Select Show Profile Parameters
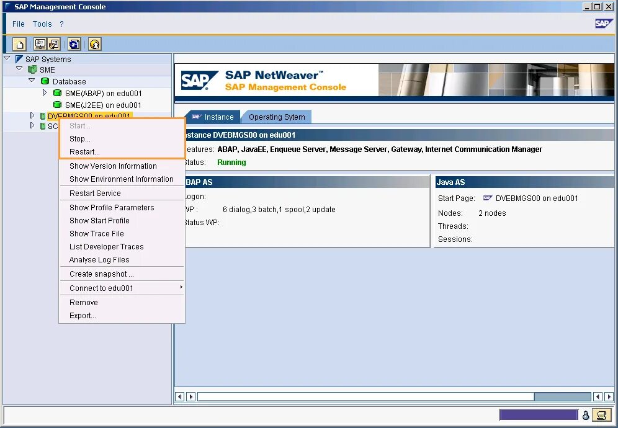618x428 pixels. click(122, 207)
